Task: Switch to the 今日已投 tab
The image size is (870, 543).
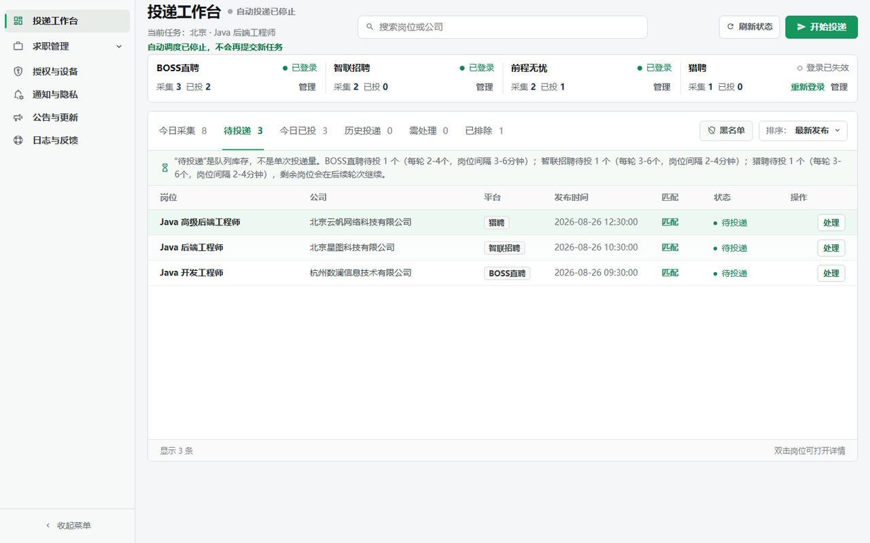Action: coord(304,130)
